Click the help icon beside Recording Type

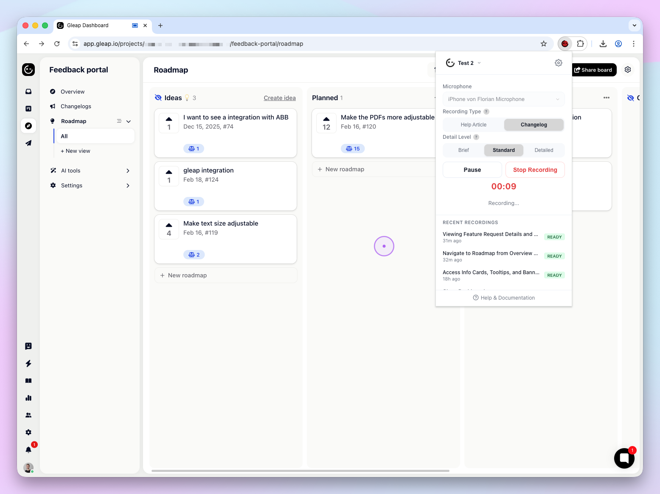486,112
